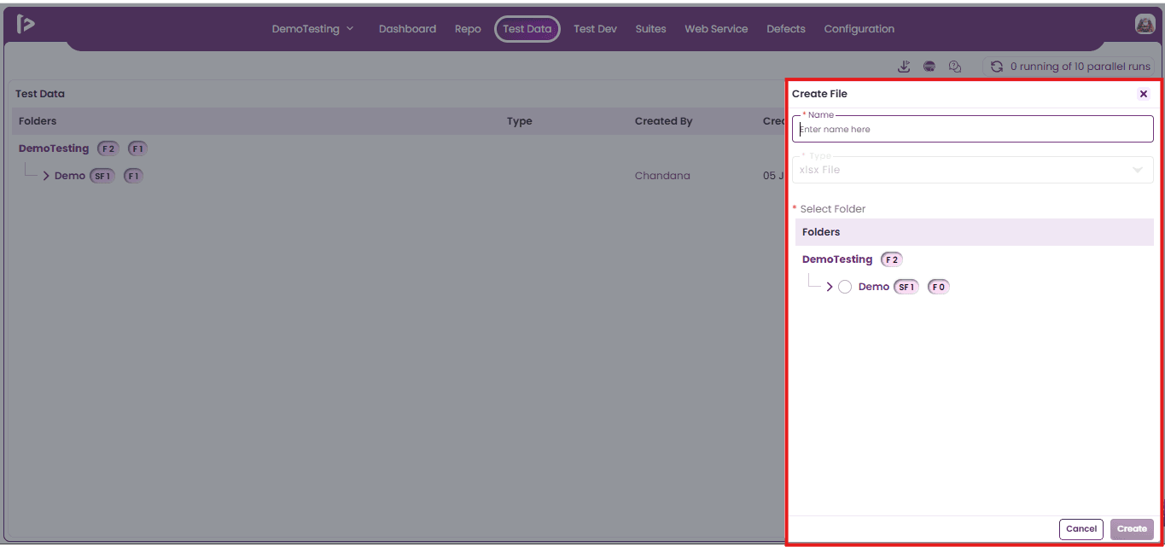This screenshot has width=1165, height=547.
Task: Click the DemoTesting root in Test Data table
Action: (x=54, y=148)
